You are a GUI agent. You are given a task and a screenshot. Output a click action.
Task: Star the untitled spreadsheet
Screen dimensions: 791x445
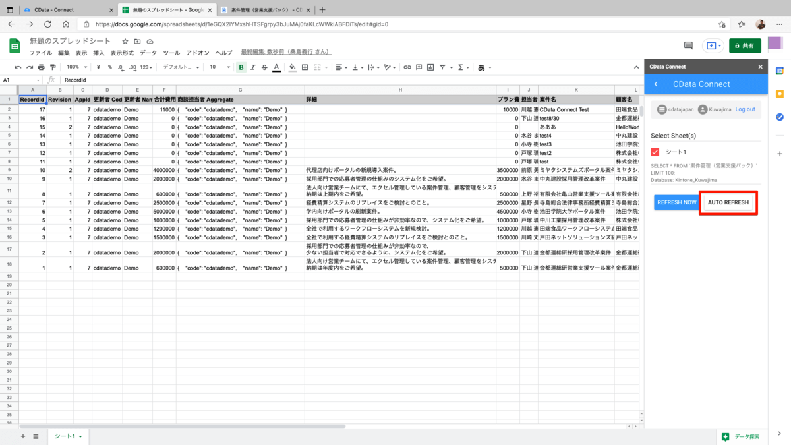pos(125,42)
